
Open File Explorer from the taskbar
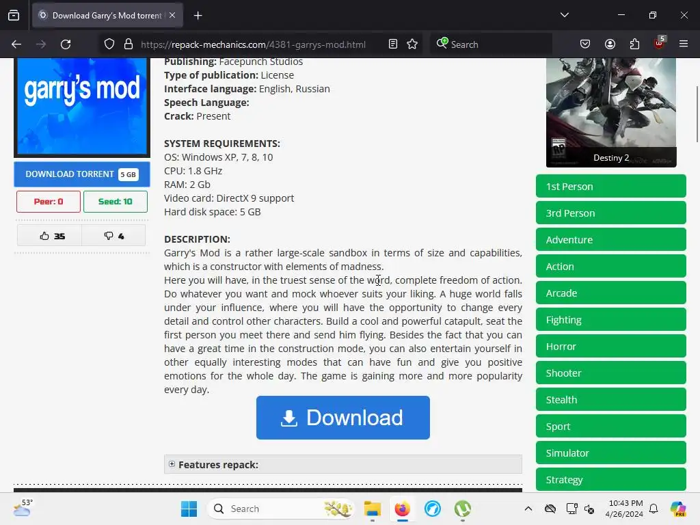tap(373, 509)
